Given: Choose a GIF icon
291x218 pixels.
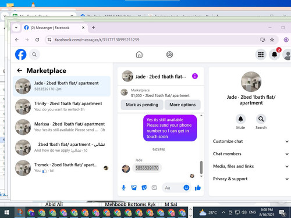Looking at the screenshot, I should (154, 188).
